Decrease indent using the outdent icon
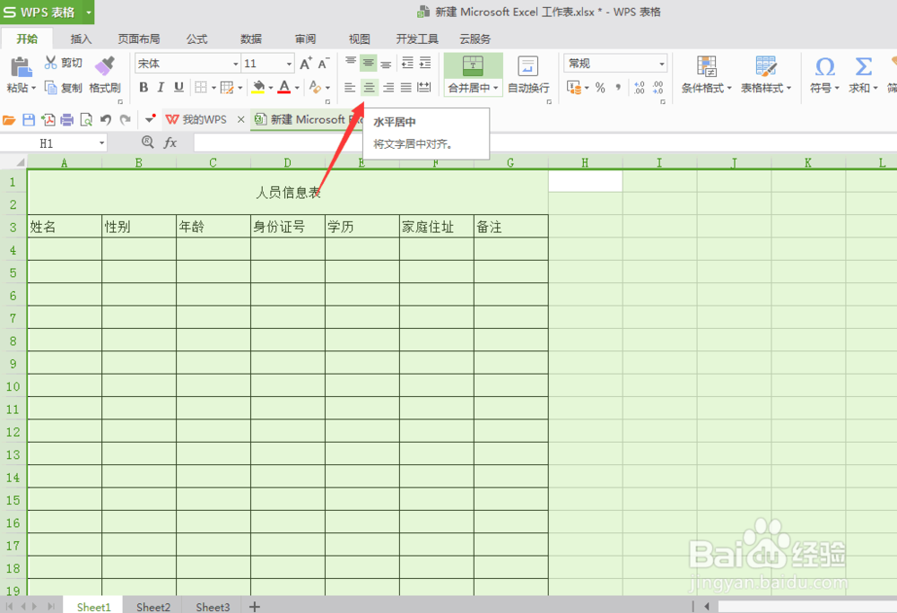897x613 pixels. (407, 63)
